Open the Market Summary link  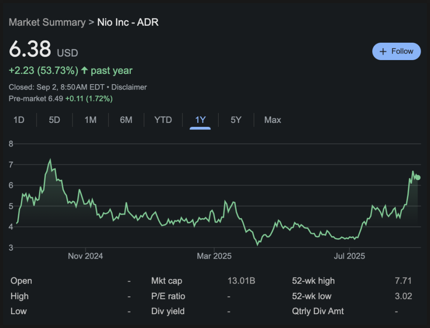point(47,22)
